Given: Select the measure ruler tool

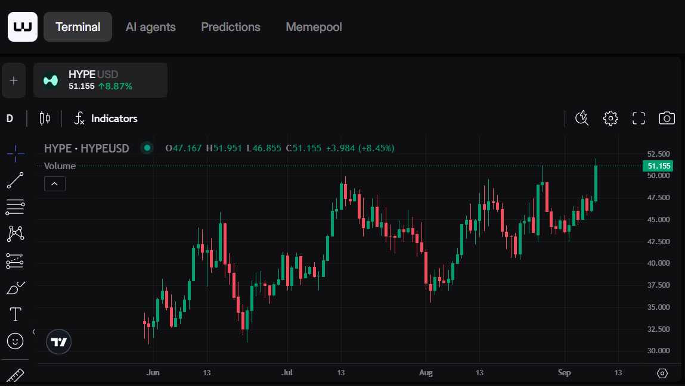Looking at the screenshot, I should point(15,375).
